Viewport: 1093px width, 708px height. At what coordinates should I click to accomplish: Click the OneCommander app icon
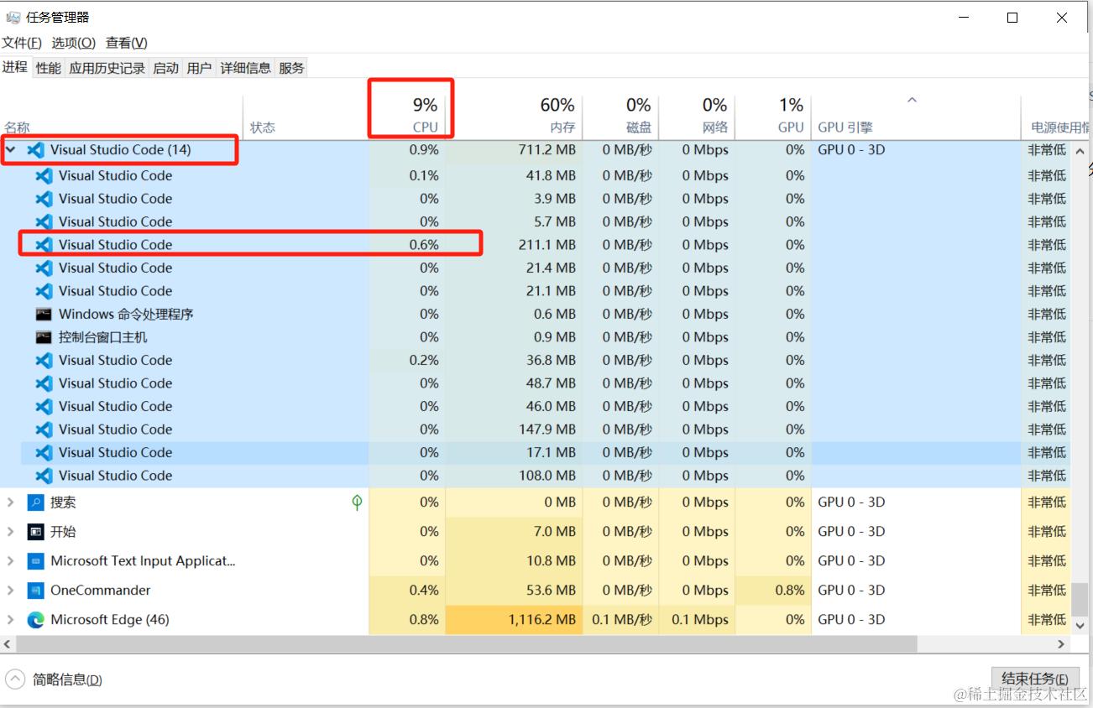35,591
